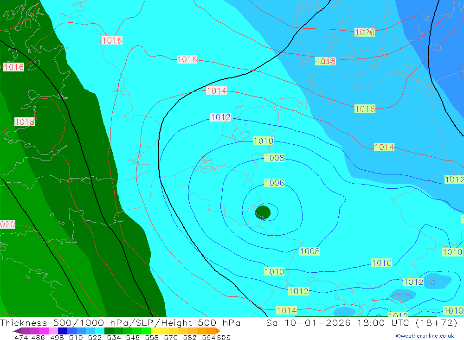Click the partially cut-off red '020' label
Image resolution: width=464 pixels, height=340 pixels.
coord(7,225)
